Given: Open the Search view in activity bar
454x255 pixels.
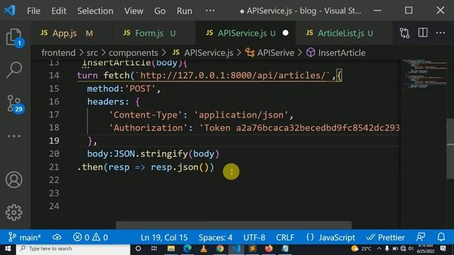Looking at the screenshot, I should click(x=14, y=69).
